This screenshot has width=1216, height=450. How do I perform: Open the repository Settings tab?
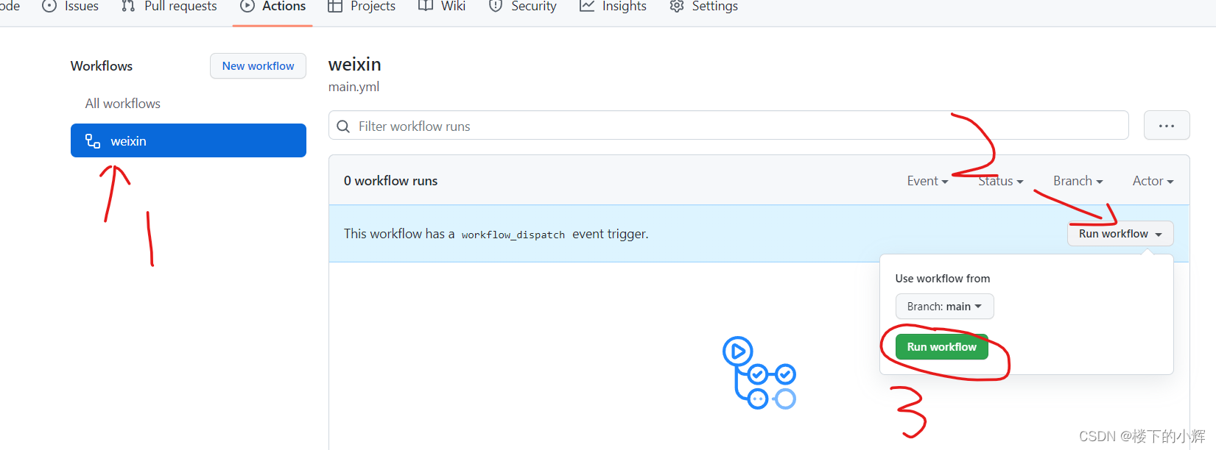[703, 7]
